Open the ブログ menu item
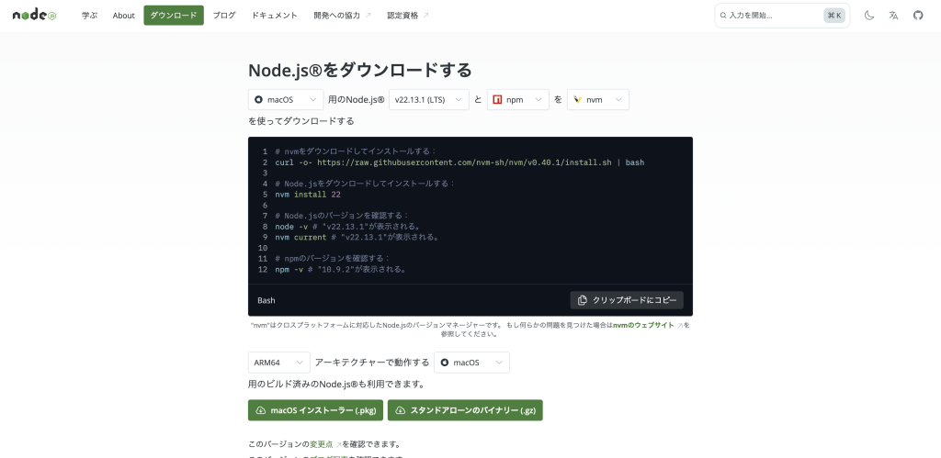The width and height of the screenshot is (941, 458). point(224,16)
